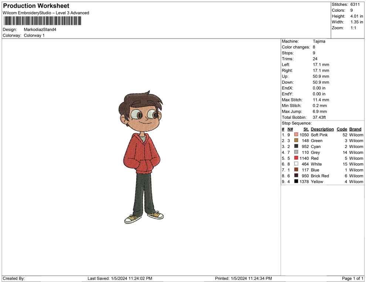Click the Soft Pink color swatch
Image resolution: width=366 pixels, height=282 pixels.
coord(296,135)
